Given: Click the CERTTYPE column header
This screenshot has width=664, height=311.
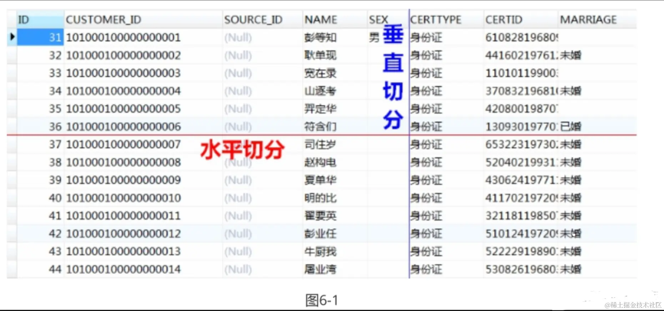Looking at the screenshot, I should pyautogui.click(x=446, y=20).
